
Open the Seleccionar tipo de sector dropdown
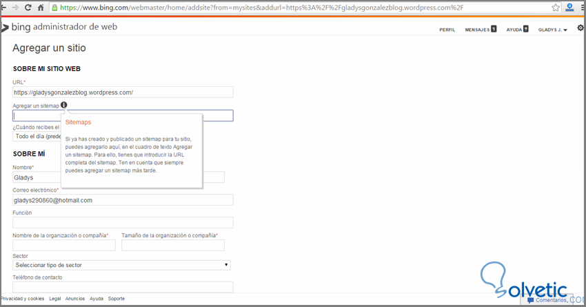(x=121, y=265)
